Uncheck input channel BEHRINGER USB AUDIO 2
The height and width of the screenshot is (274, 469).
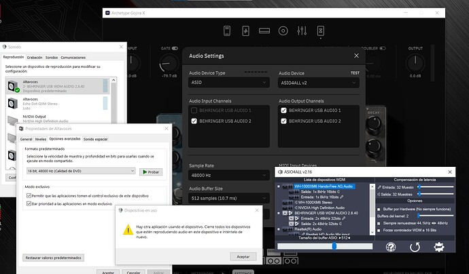(x=194, y=121)
